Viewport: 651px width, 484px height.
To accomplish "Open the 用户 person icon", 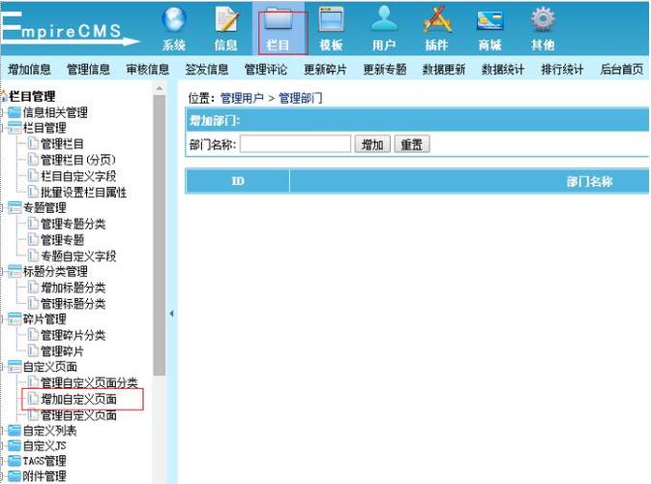I will 384,19.
